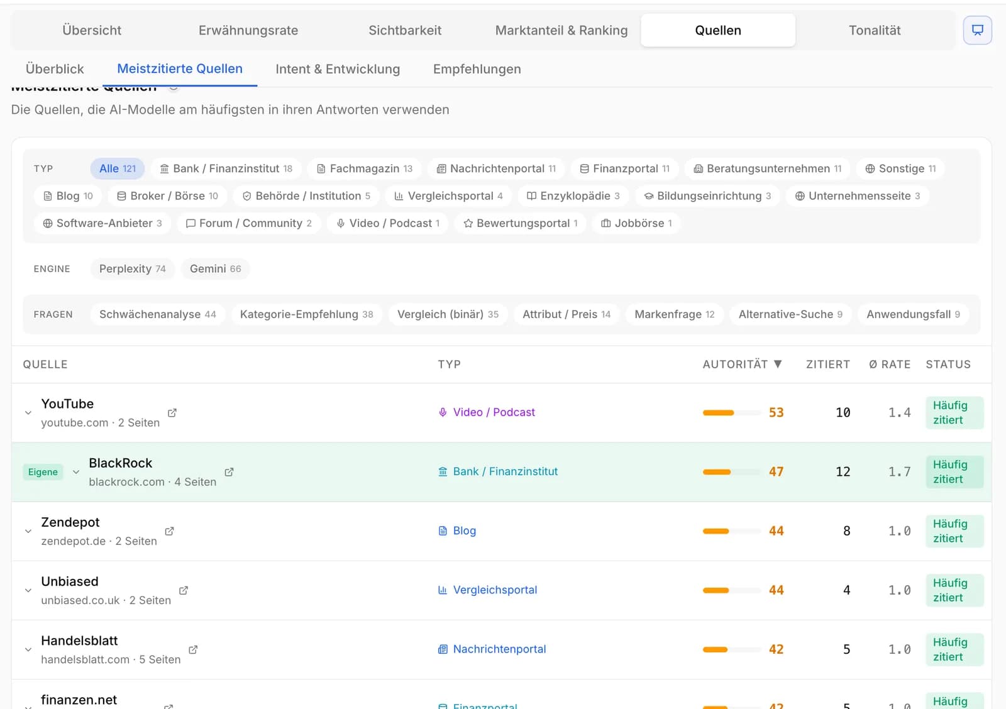Screen dimensions: 1006x709
Task: Filter by Jobbörse chip
Action: coord(636,223)
